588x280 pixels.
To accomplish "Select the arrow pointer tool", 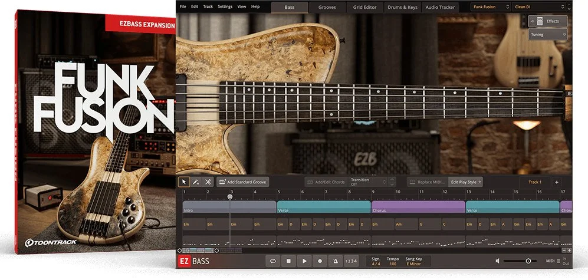I will point(184,182).
